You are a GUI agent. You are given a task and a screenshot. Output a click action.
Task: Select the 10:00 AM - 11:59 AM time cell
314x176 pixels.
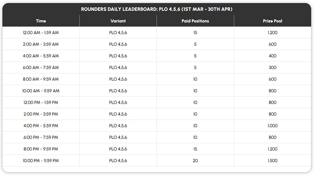41,90
